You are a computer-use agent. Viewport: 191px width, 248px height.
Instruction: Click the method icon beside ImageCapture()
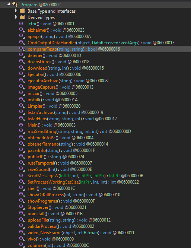(22, 87)
